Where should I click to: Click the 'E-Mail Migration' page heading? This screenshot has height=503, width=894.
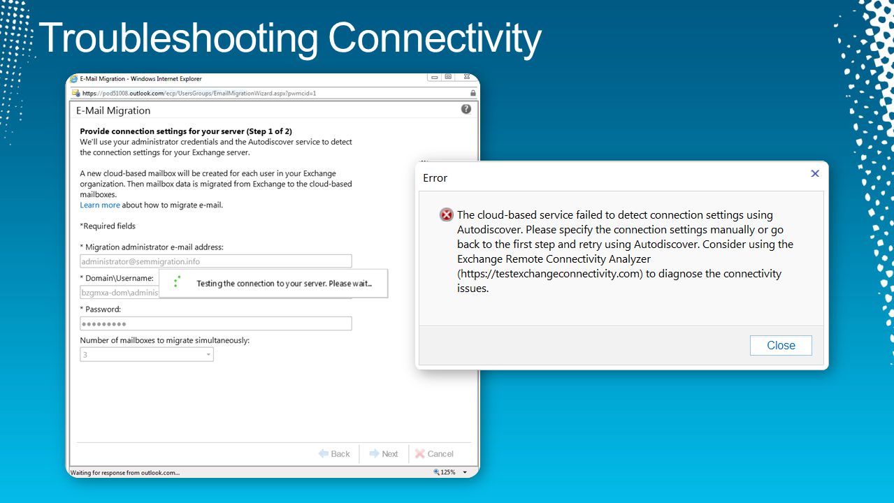[x=113, y=110]
